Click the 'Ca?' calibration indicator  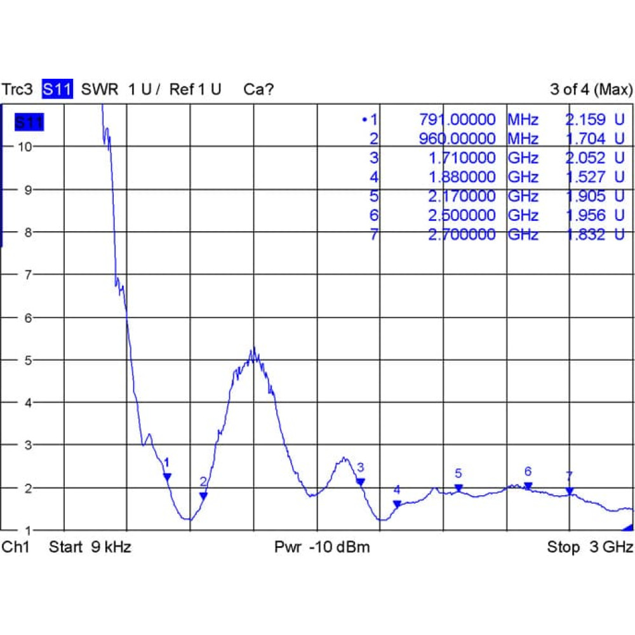coord(258,89)
